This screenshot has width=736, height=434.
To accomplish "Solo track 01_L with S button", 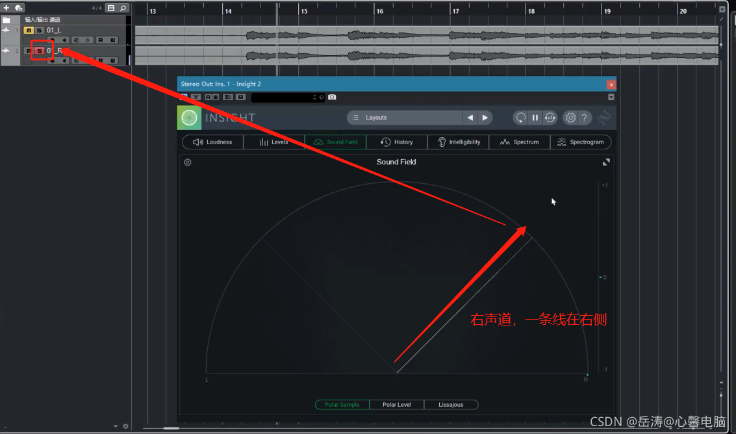I will (x=40, y=30).
